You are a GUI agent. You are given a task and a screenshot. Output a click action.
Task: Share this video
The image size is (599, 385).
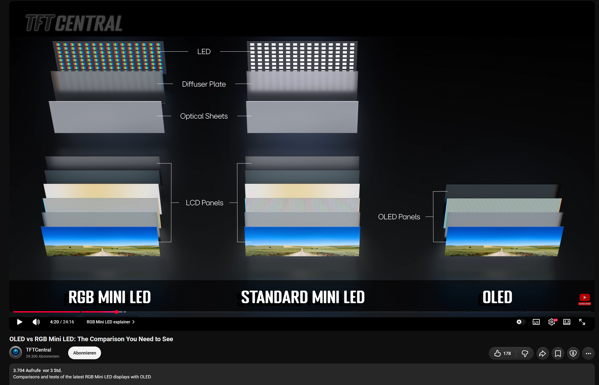[543, 353]
